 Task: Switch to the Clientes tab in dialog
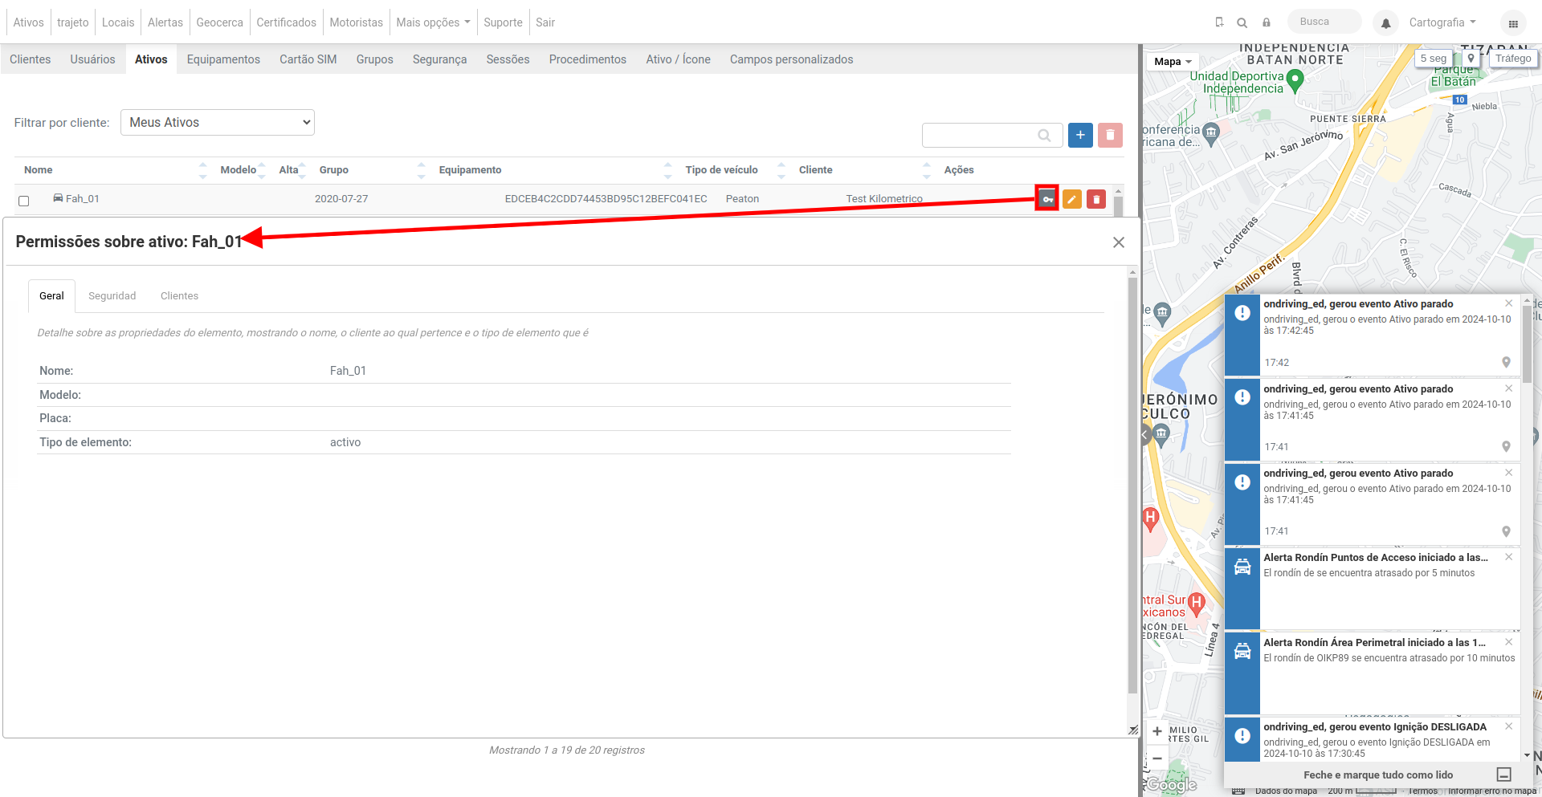click(179, 296)
